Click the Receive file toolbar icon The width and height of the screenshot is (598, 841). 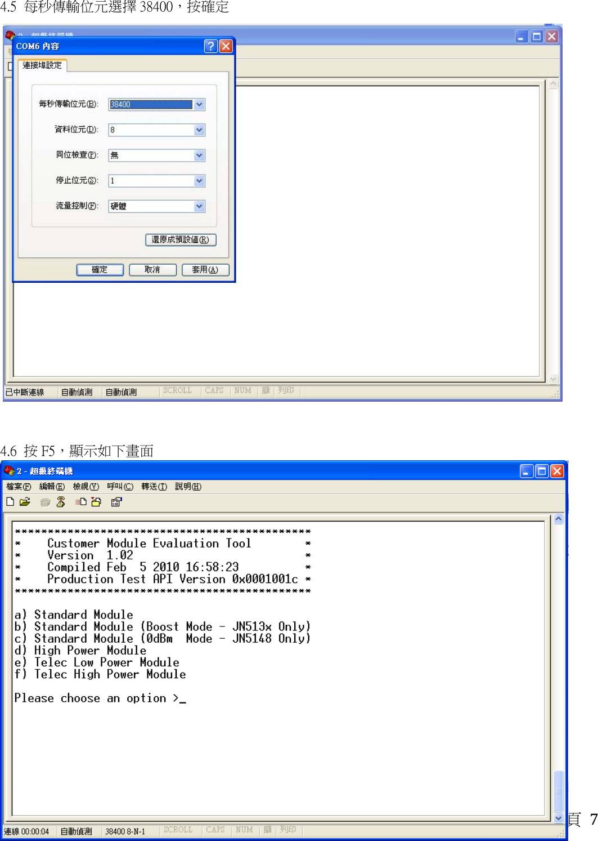(96, 501)
